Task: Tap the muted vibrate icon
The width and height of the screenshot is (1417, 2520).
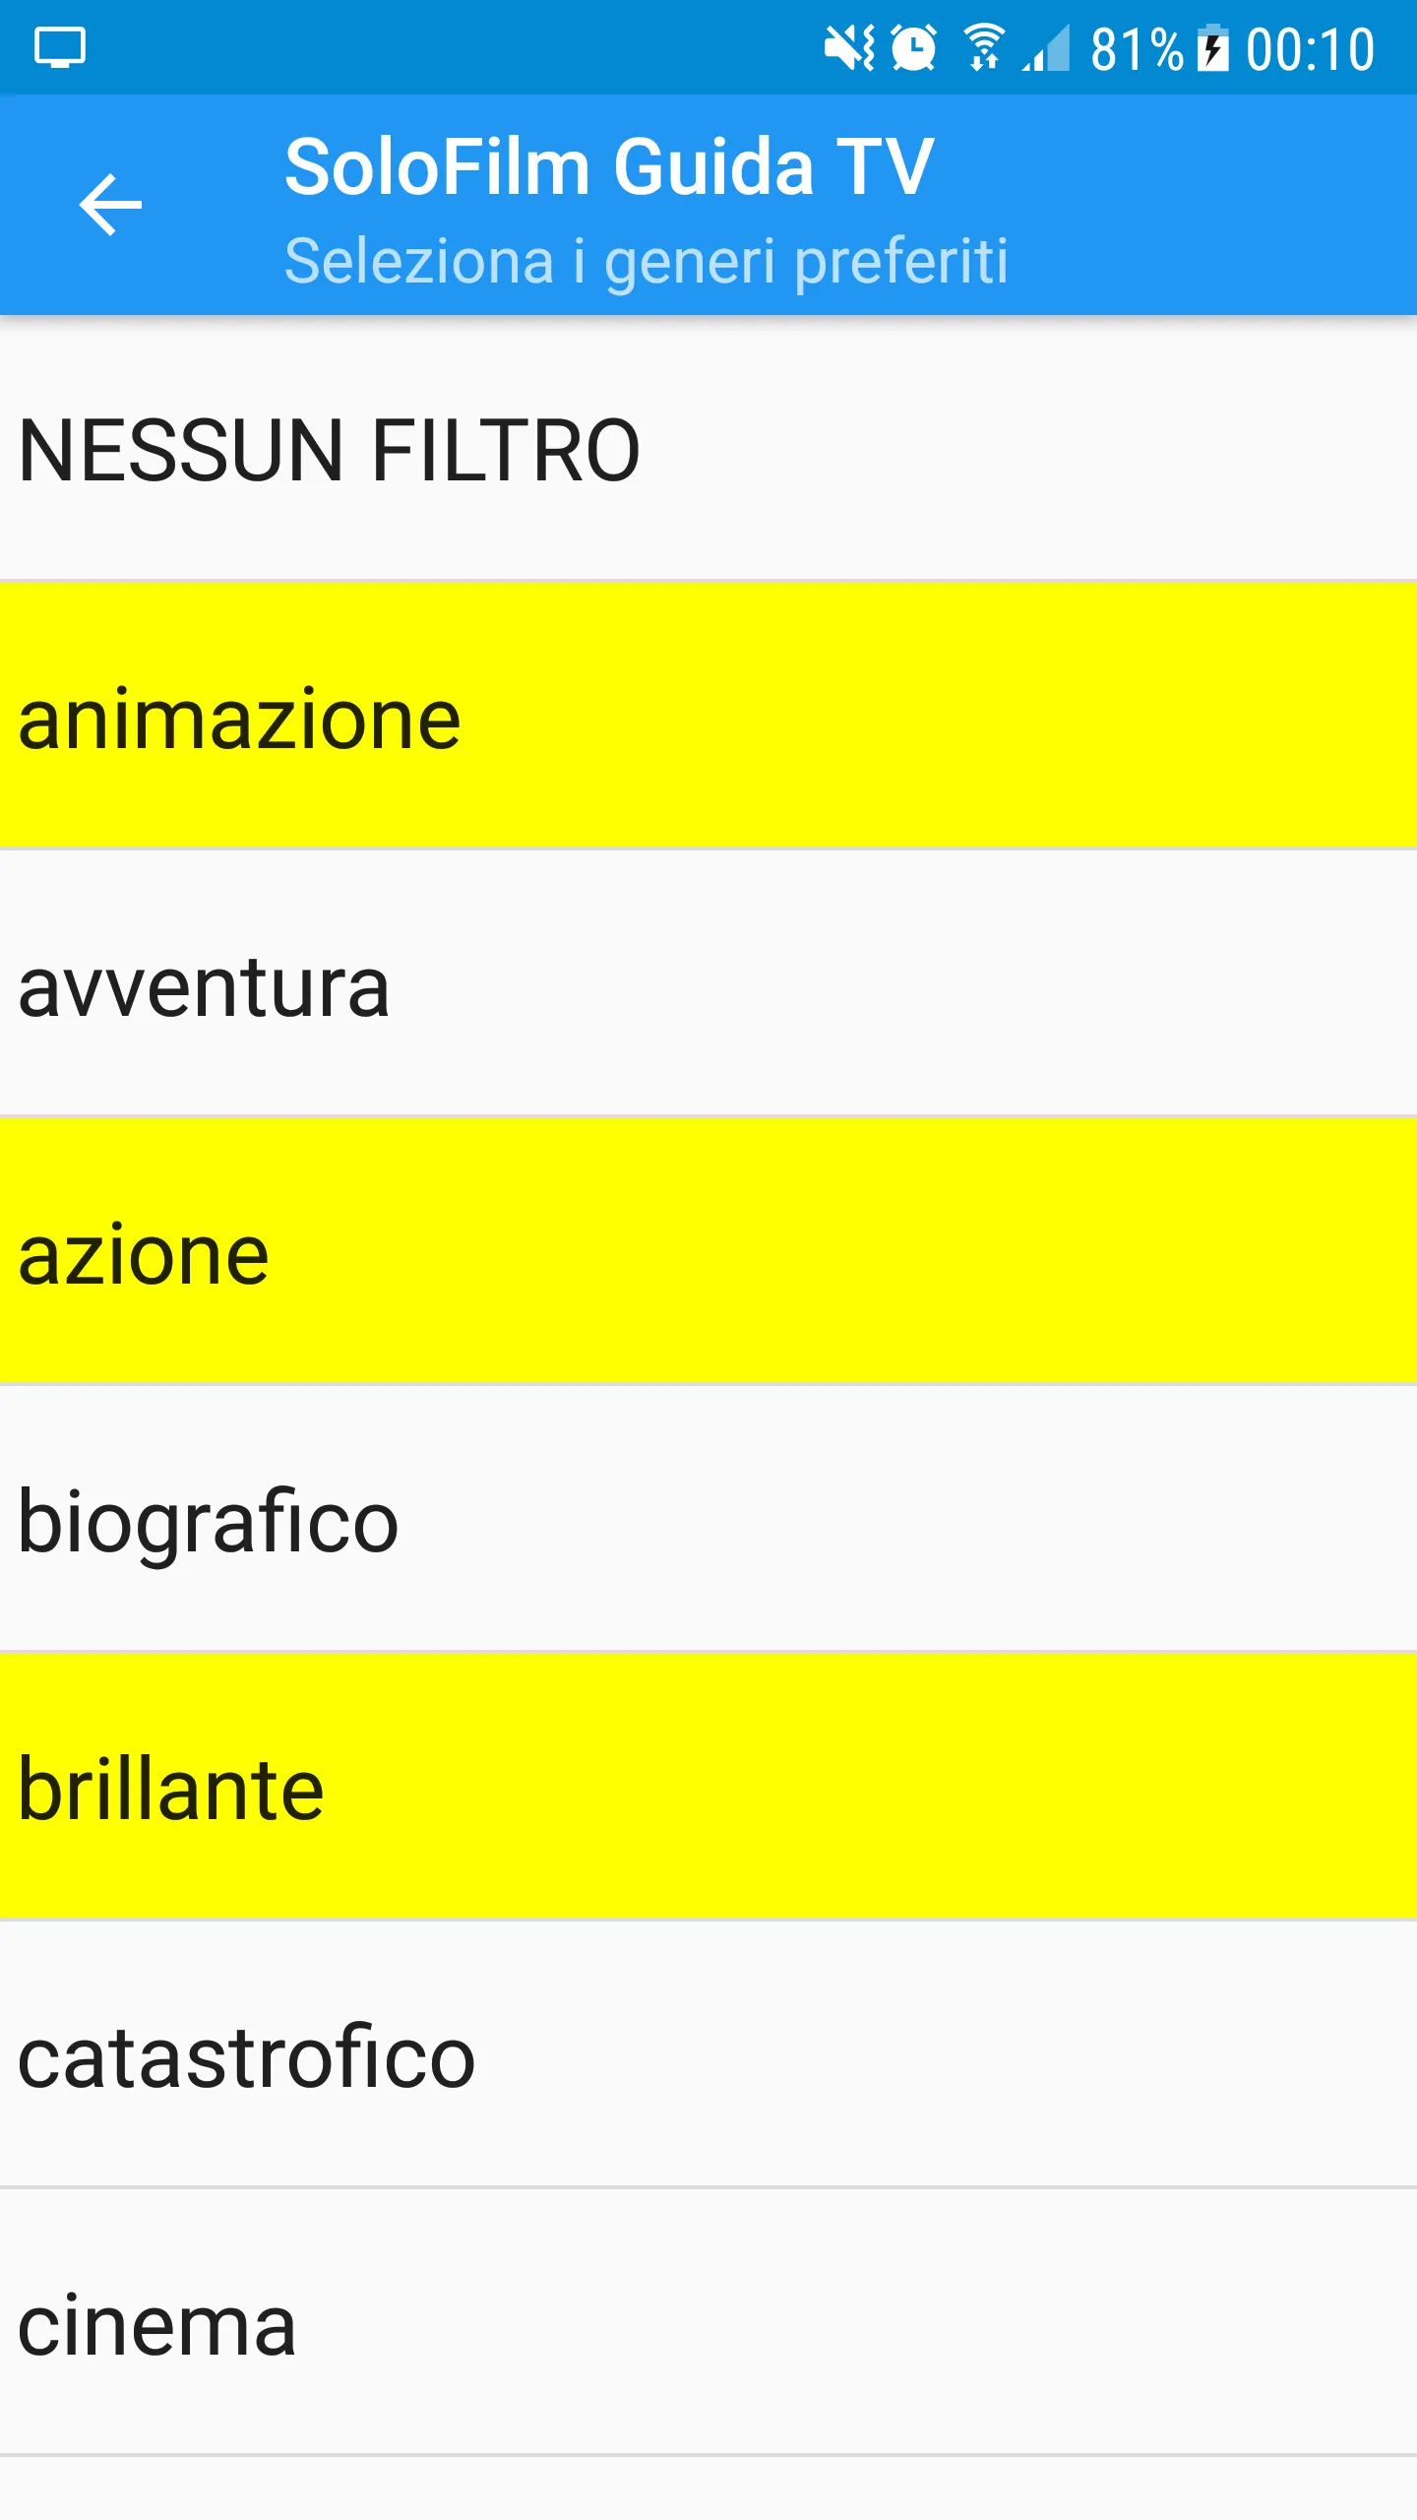Action: 849,48
